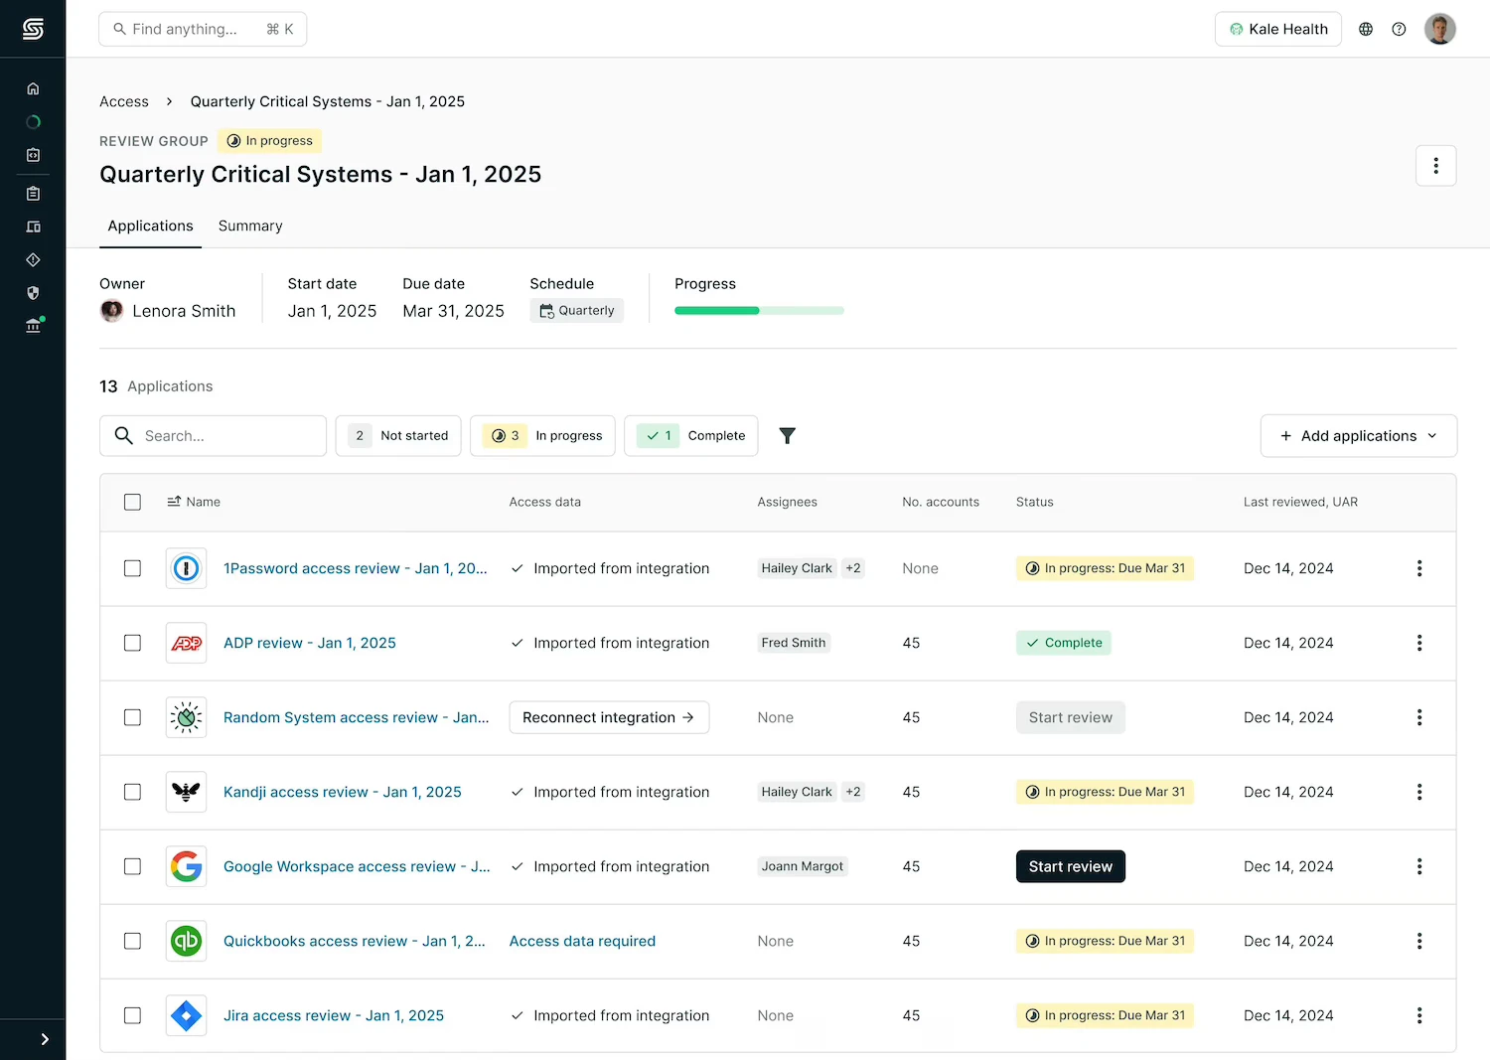Toggle the select-all header checkbox
This screenshot has height=1060, width=1490.
132,502
